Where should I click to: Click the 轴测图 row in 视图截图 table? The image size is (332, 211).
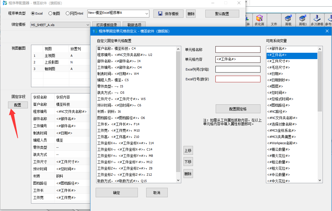coord(61,69)
